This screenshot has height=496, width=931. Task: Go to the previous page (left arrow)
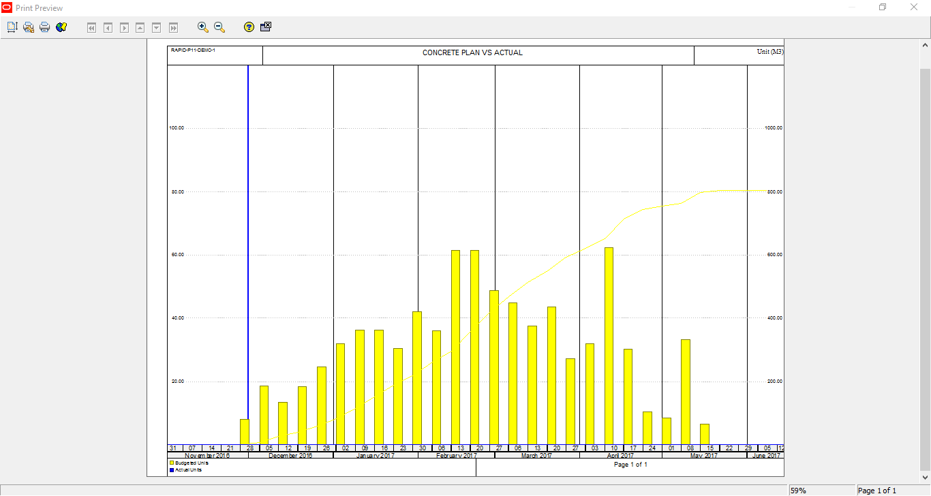(x=108, y=27)
